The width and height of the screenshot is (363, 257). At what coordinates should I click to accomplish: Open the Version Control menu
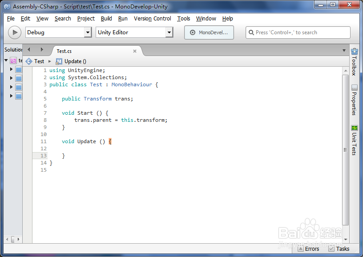(x=152, y=19)
